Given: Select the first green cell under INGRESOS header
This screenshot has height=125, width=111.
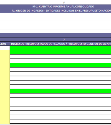Looking at the screenshot, I should tap(60, 48).
